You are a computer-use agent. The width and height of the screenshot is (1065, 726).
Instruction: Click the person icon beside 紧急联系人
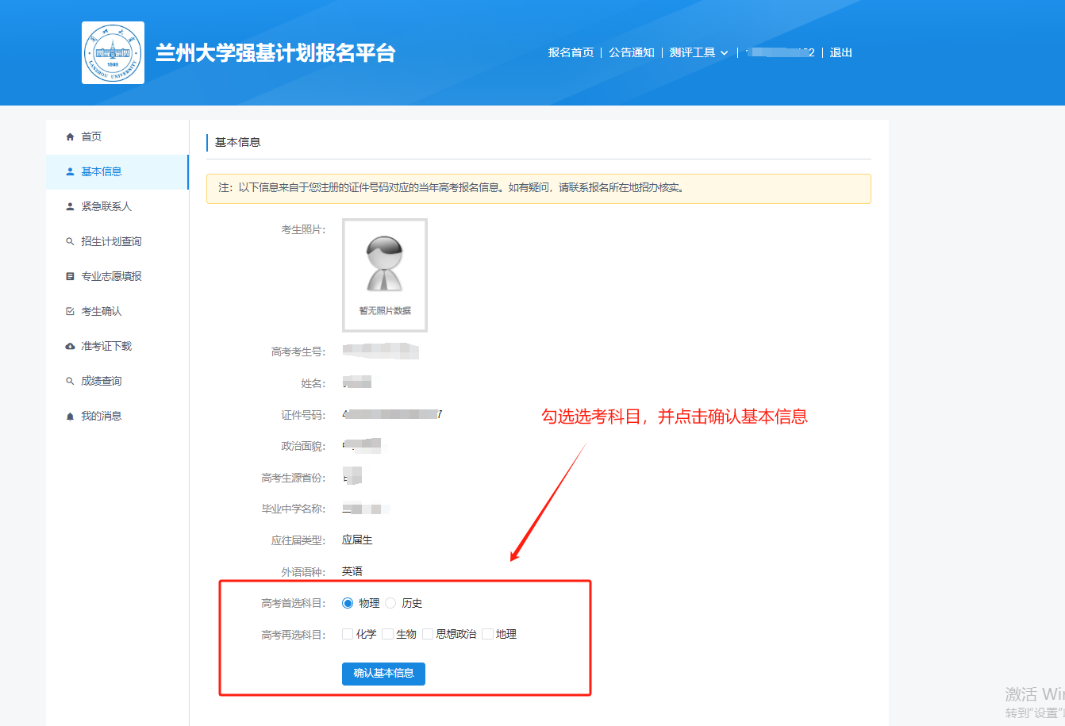tap(70, 207)
